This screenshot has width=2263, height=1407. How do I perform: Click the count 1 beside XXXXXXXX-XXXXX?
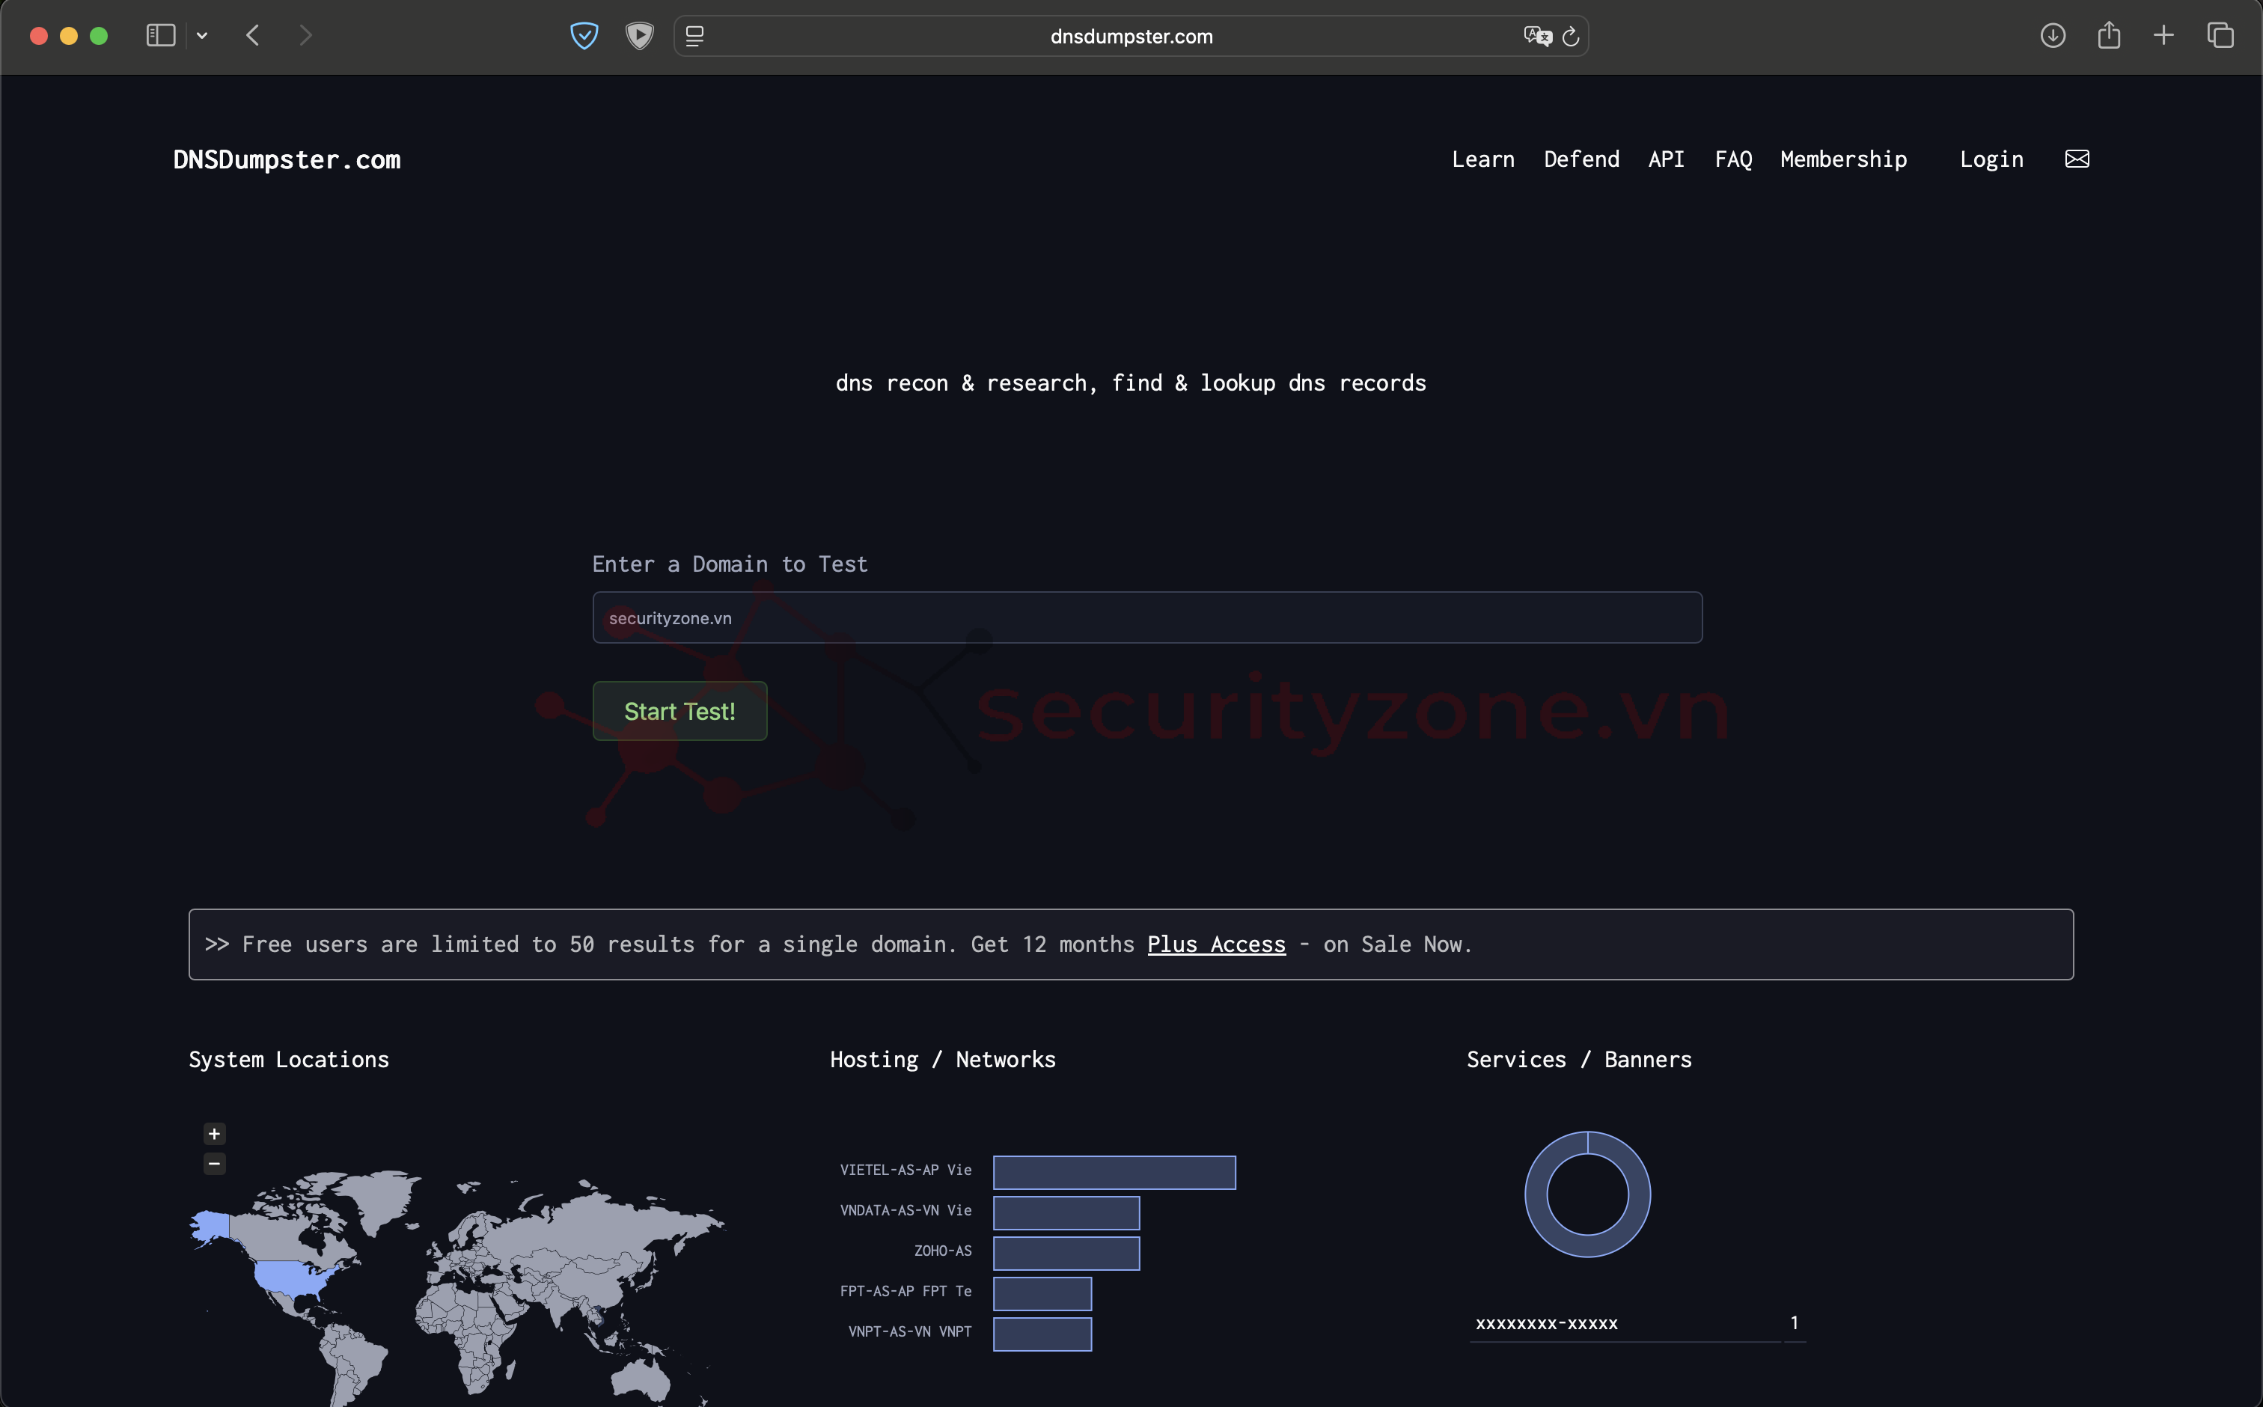pyautogui.click(x=1795, y=1322)
